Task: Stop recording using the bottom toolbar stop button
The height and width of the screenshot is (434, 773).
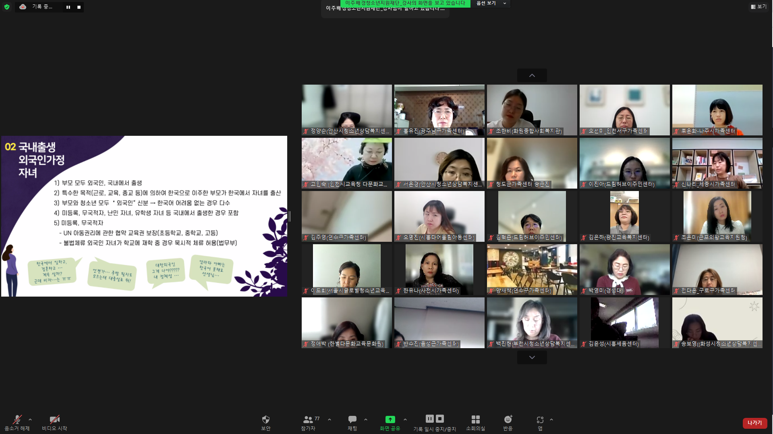Action: click(x=440, y=419)
